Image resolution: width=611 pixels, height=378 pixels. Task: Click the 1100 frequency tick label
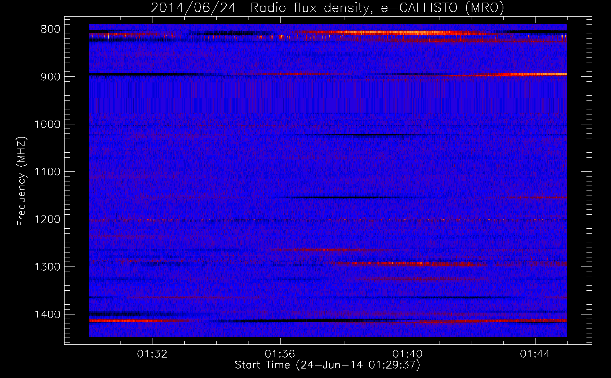point(47,172)
